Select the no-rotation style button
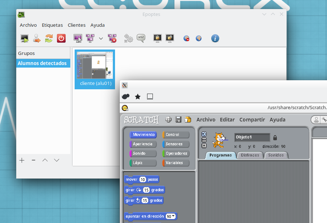Screen dimensions: 327x223 [204, 145]
